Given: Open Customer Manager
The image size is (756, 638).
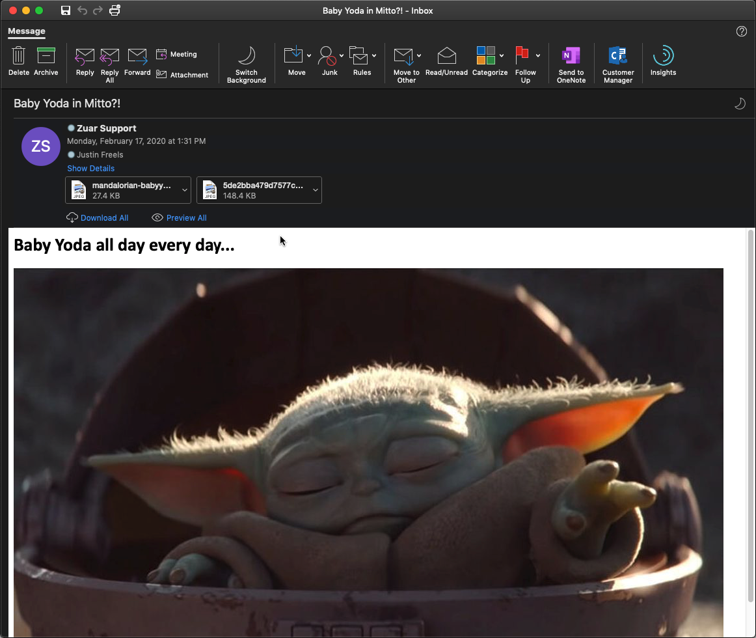Looking at the screenshot, I should (618, 64).
